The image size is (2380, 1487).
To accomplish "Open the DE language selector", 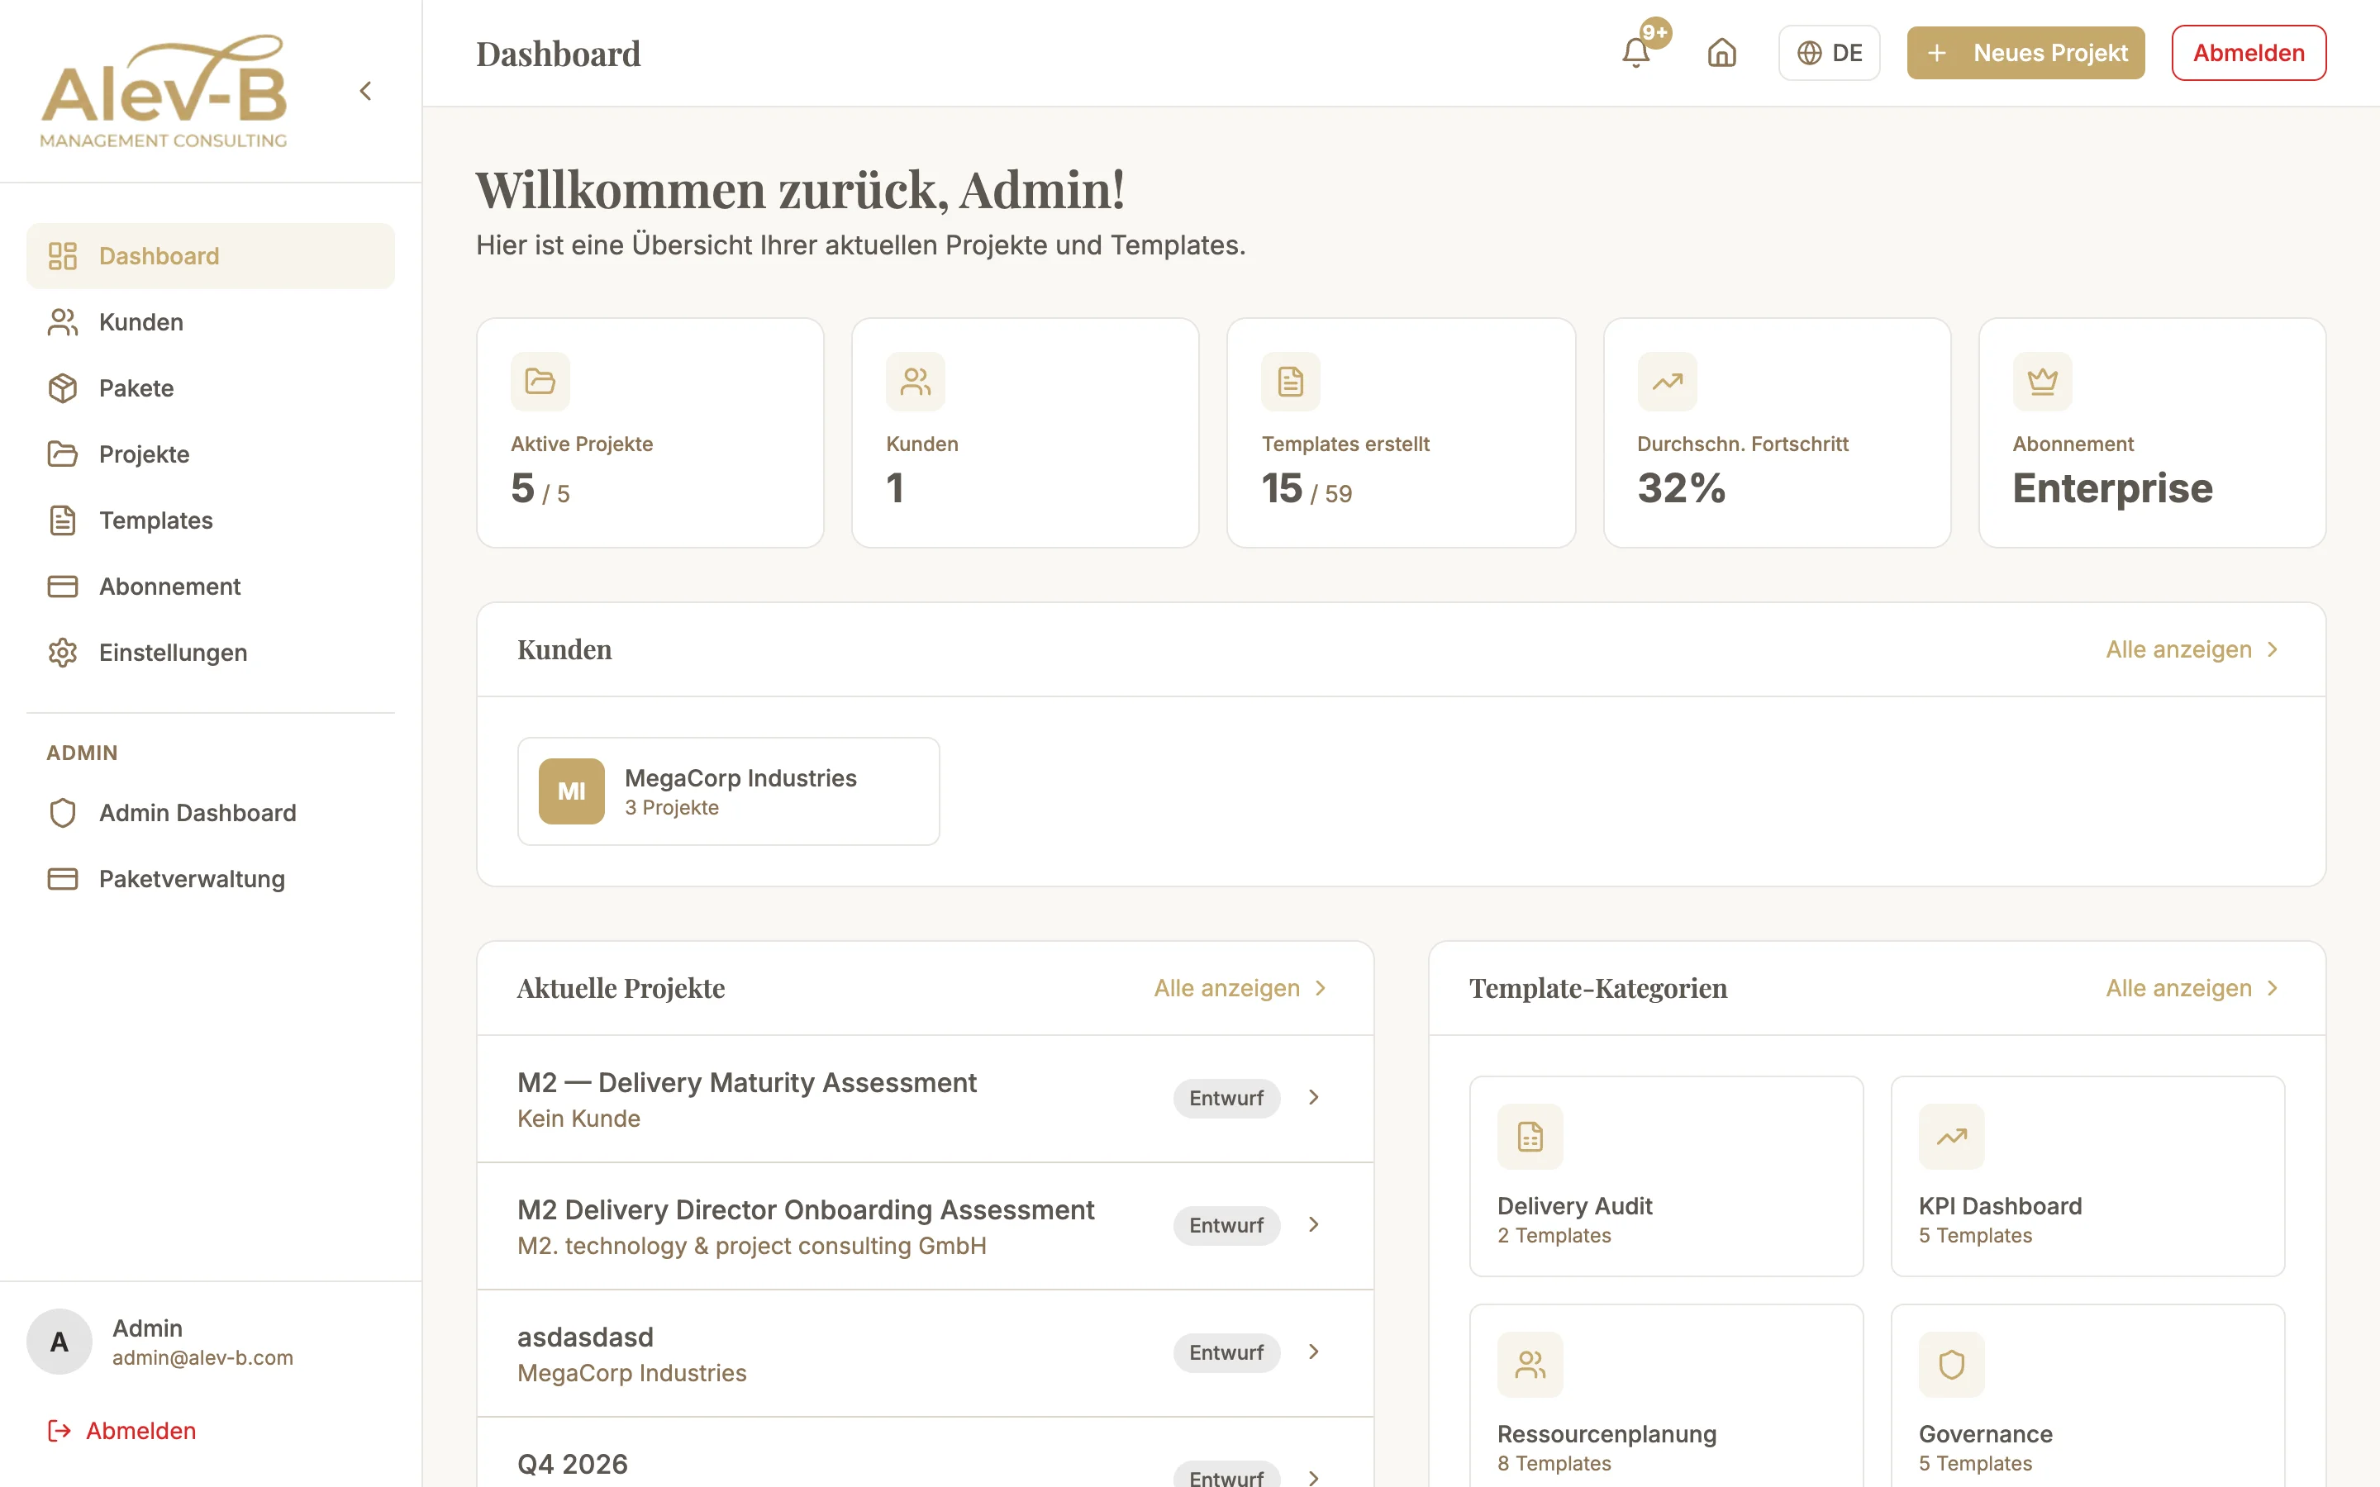I will point(1828,53).
